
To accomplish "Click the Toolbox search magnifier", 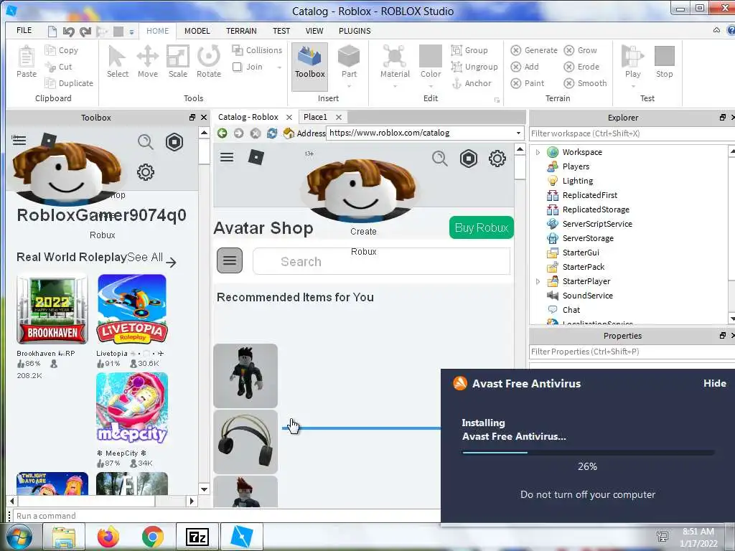I will 145,142.
